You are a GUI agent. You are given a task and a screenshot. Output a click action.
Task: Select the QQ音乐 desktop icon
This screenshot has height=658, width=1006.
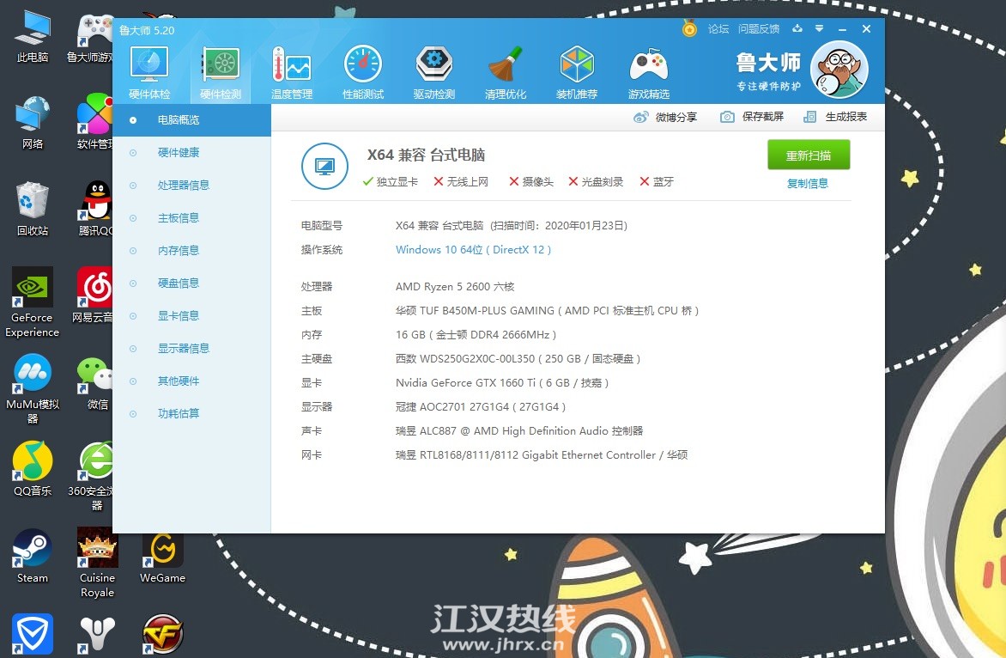tap(32, 469)
